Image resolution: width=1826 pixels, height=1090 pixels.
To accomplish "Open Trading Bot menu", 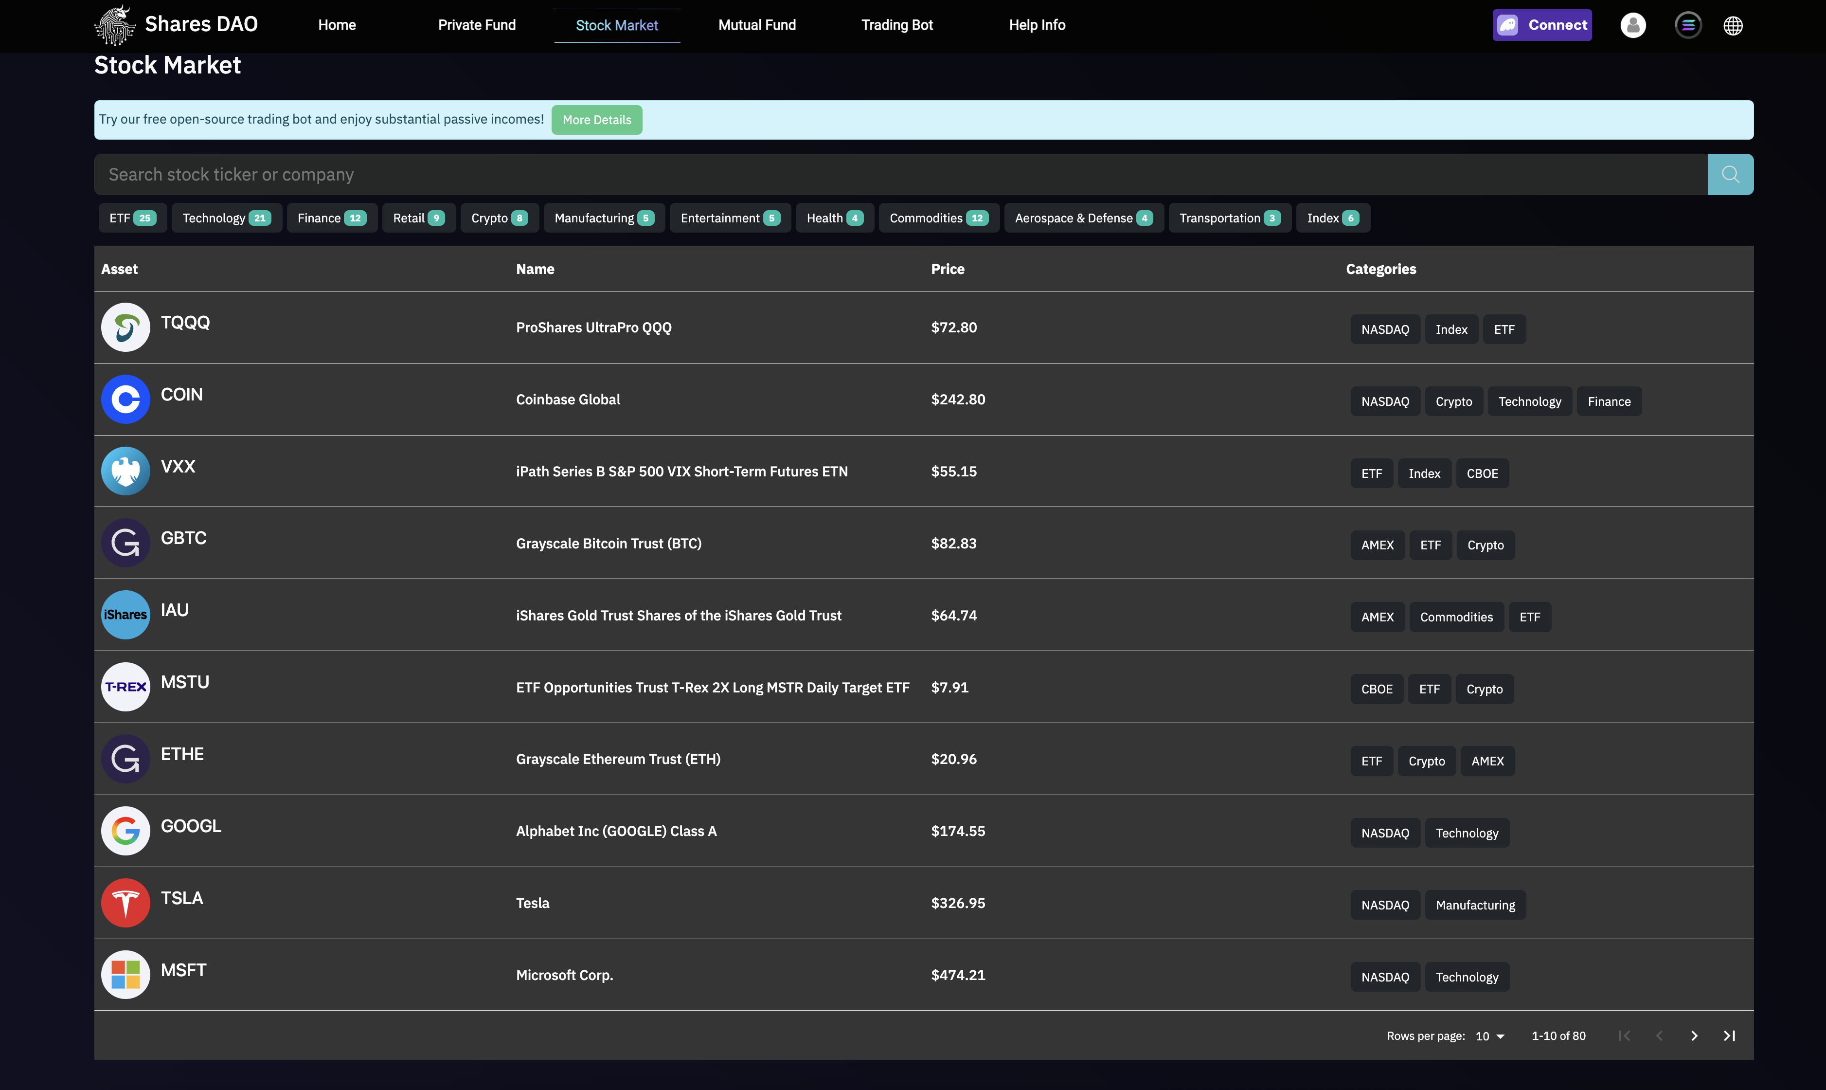I will click(897, 25).
